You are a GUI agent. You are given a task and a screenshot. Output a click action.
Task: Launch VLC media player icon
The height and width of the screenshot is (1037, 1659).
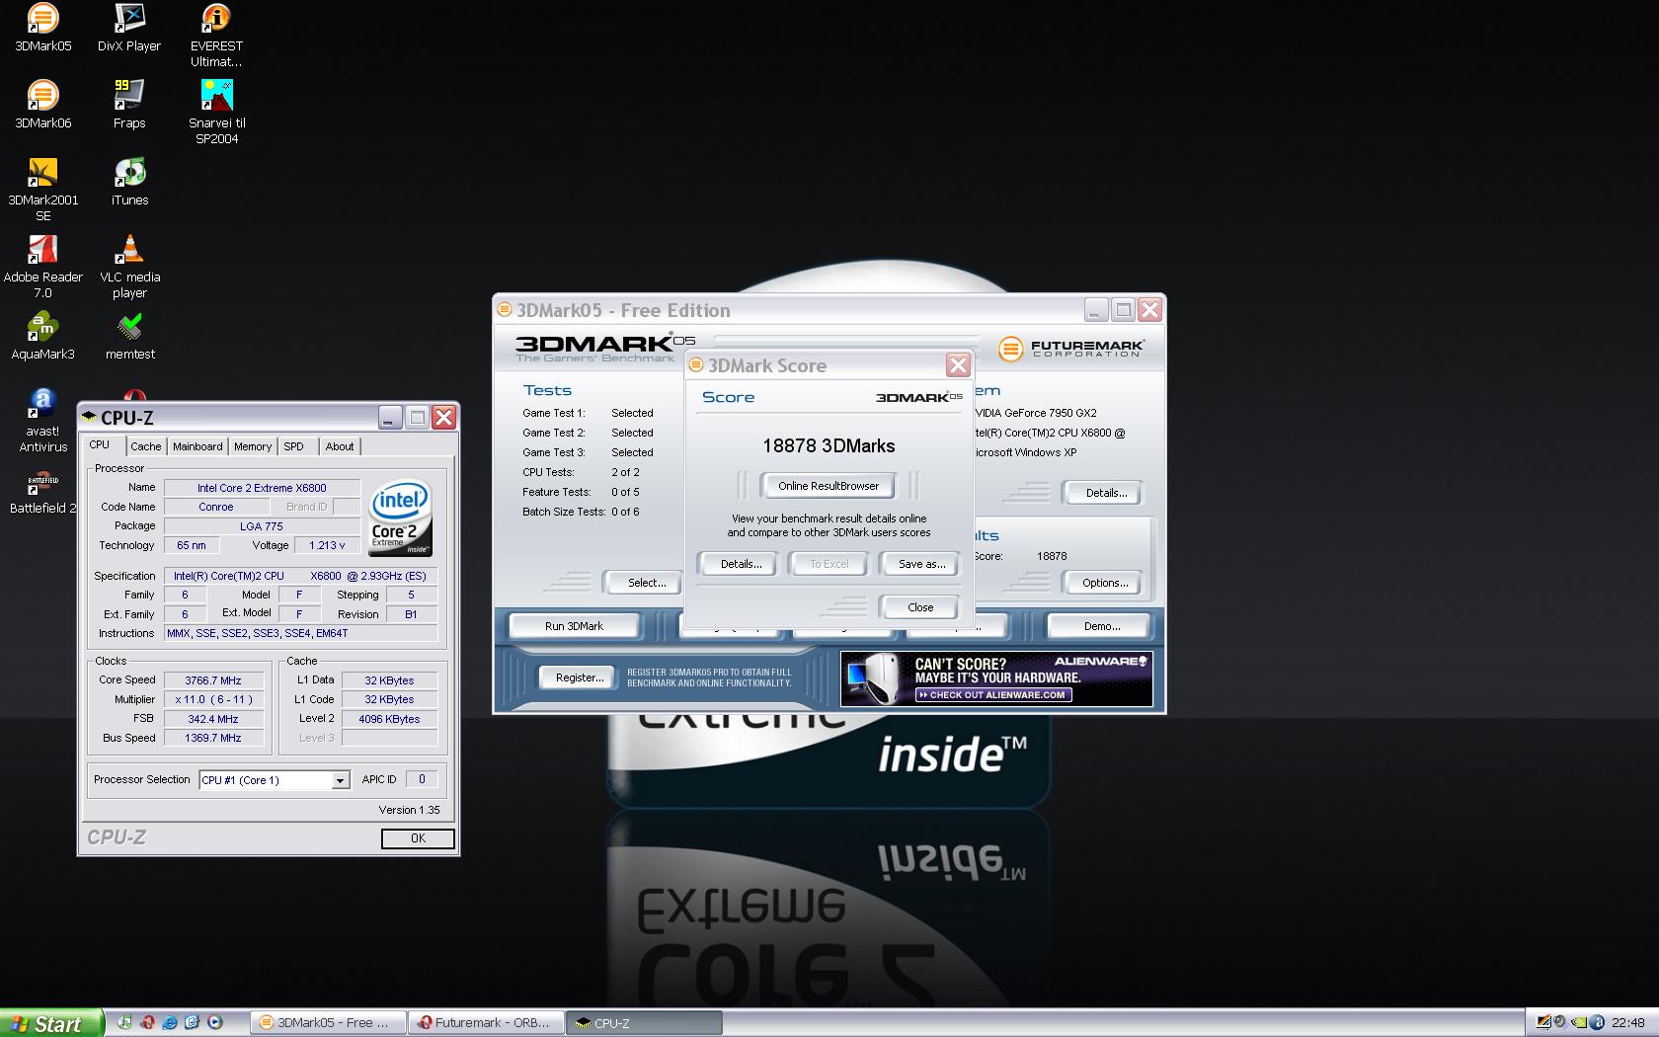[x=129, y=267]
